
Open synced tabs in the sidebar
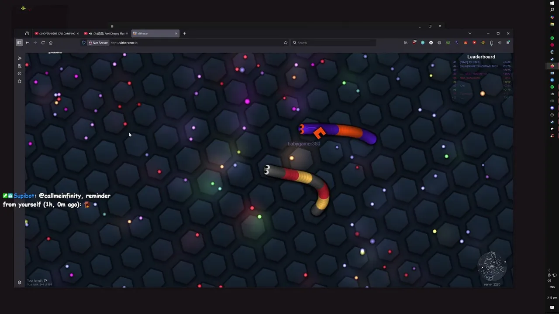[x=19, y=66]
